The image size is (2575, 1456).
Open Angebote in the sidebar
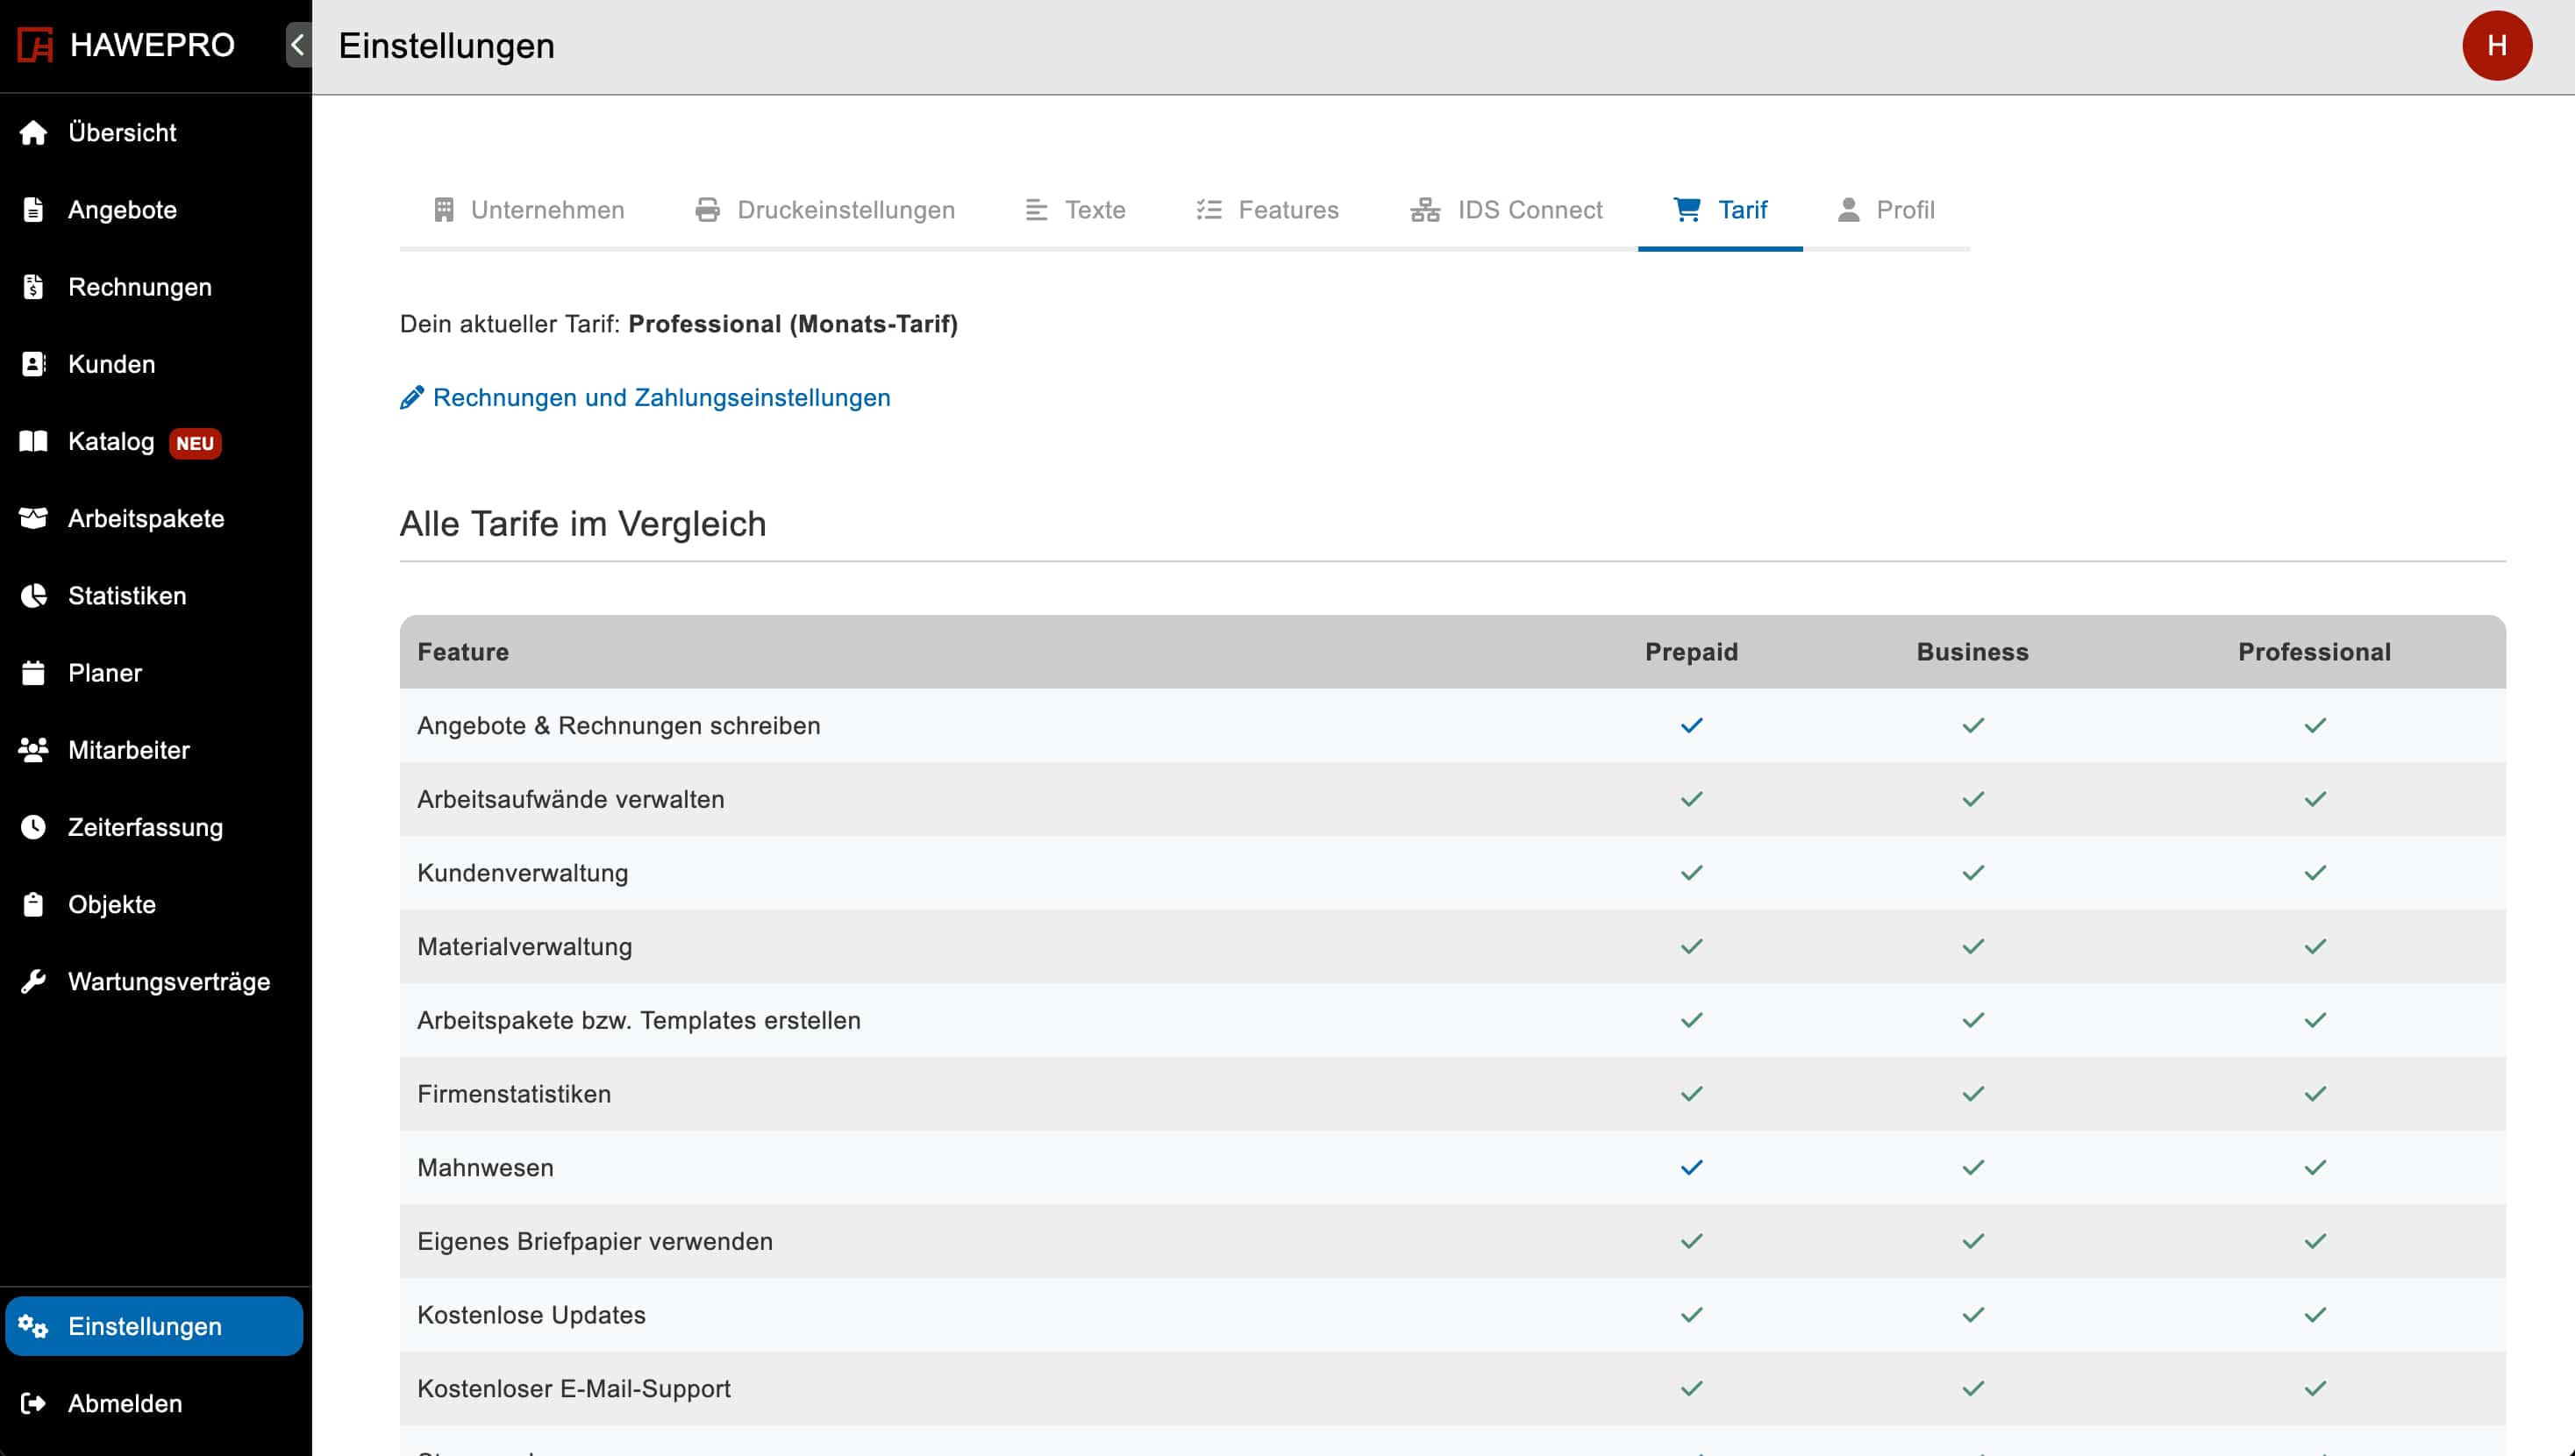click(x=122, y=210)
